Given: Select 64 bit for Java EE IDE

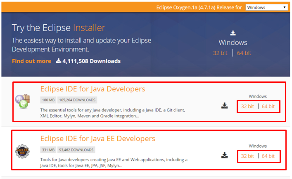Looking at the screenshot, I should point(268,156).
